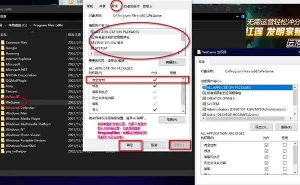The width and height of the screenshot is (300, 185).
Task: Confirm with the 确定 button
Action: pyautogui.click(x=130, y=145)
